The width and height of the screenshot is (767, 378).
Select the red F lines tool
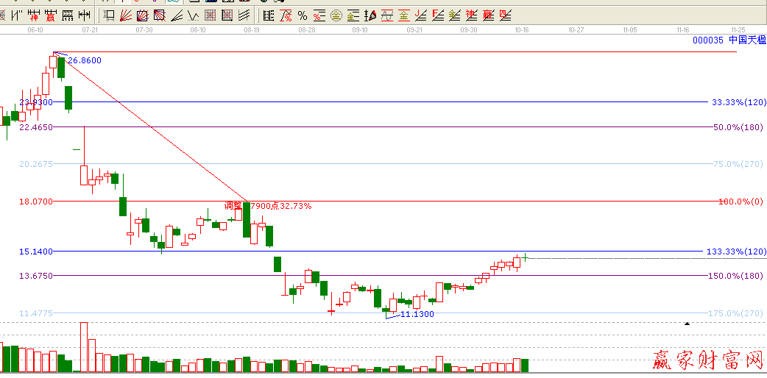pos(437,15)
